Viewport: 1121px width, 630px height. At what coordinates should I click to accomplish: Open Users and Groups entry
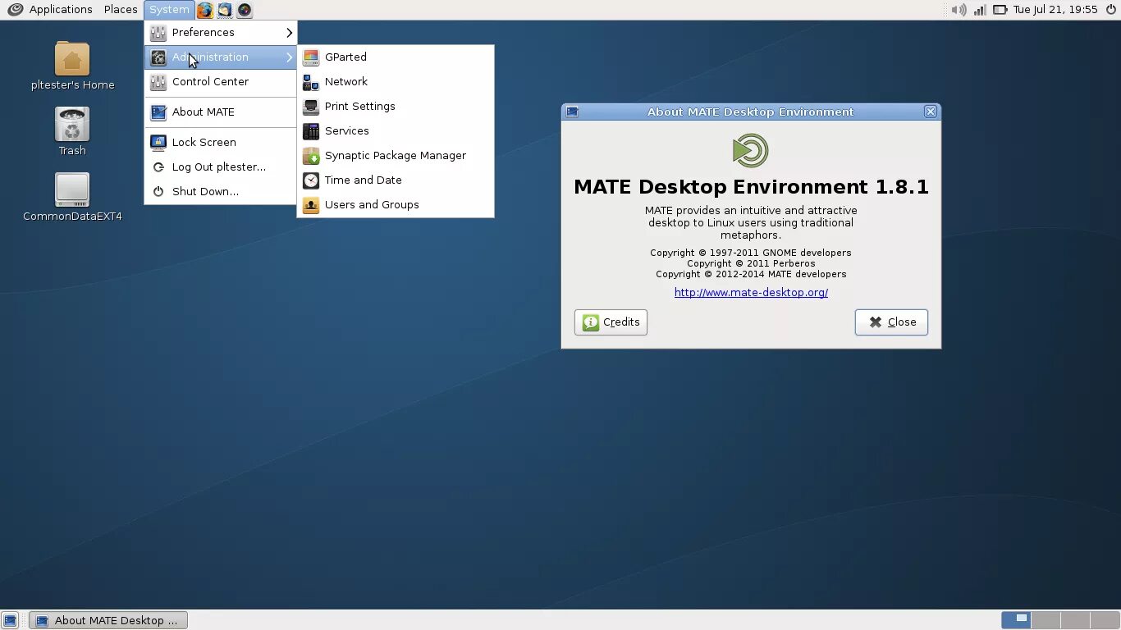tap(396, 205)
